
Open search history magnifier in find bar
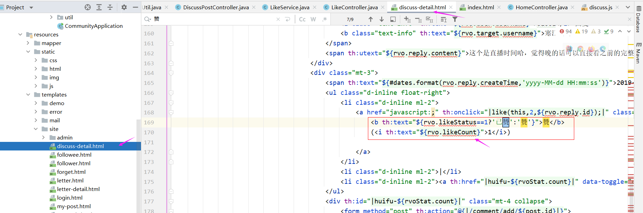pos(148,19)
